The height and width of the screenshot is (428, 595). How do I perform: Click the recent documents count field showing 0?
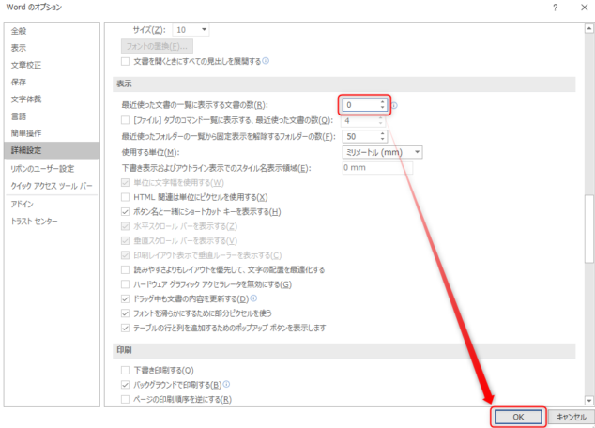coord(361,105)
